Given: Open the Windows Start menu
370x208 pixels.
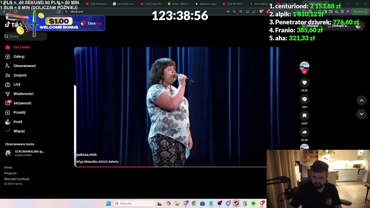Looking at the screenshot, I should click(108, 203).
